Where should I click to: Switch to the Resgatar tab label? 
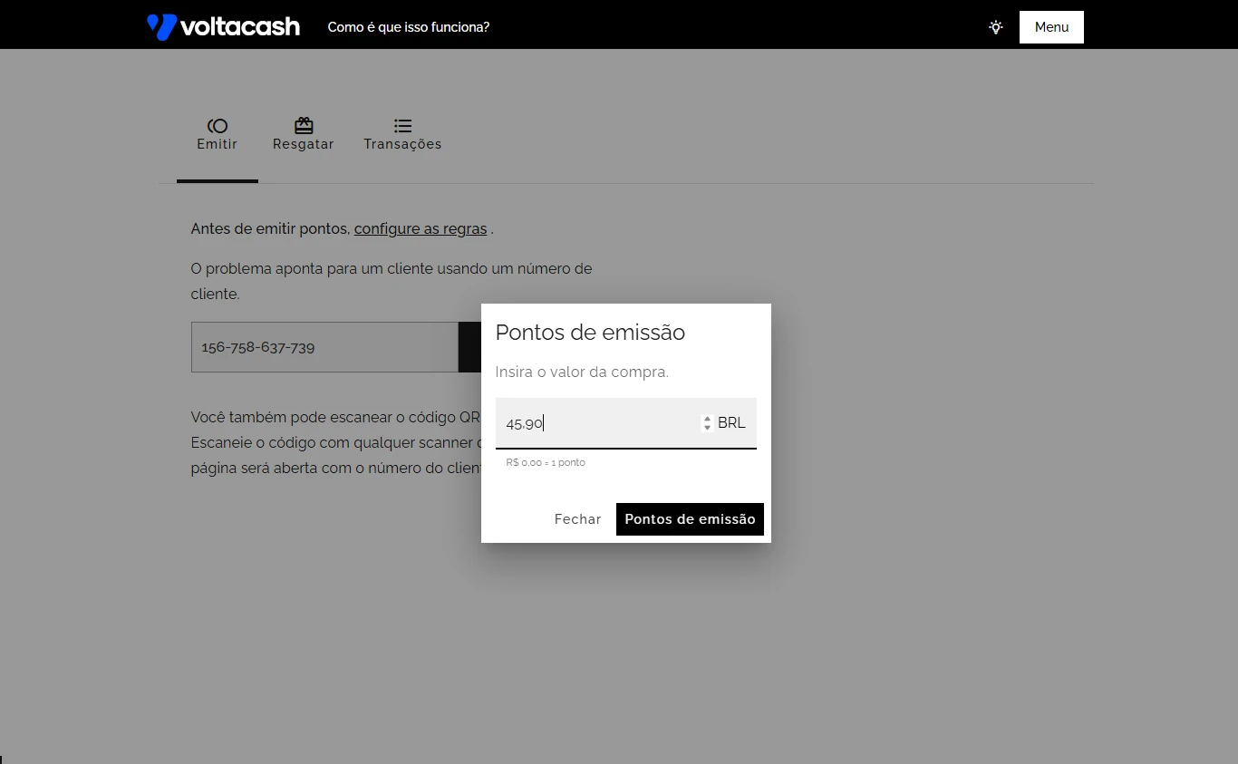click(304, 144)
